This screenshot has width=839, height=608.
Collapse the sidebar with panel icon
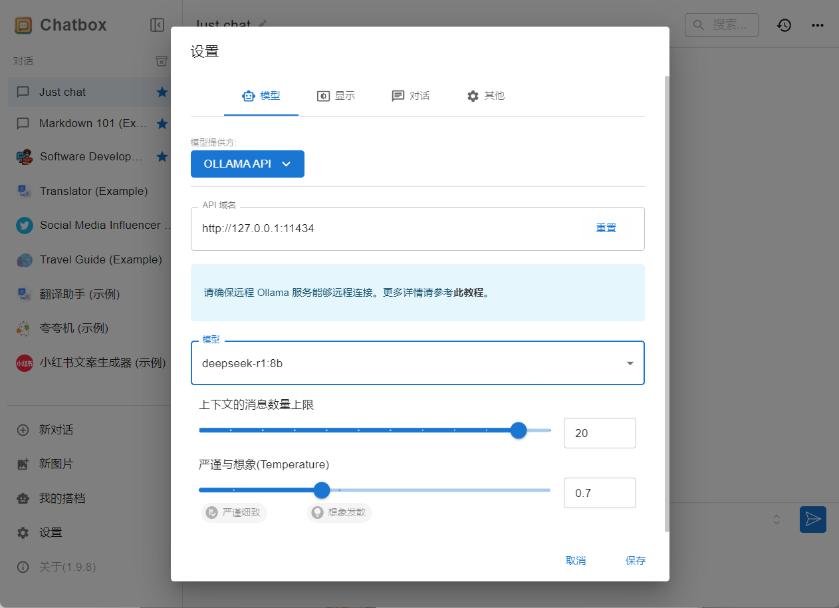pos(157,25)
